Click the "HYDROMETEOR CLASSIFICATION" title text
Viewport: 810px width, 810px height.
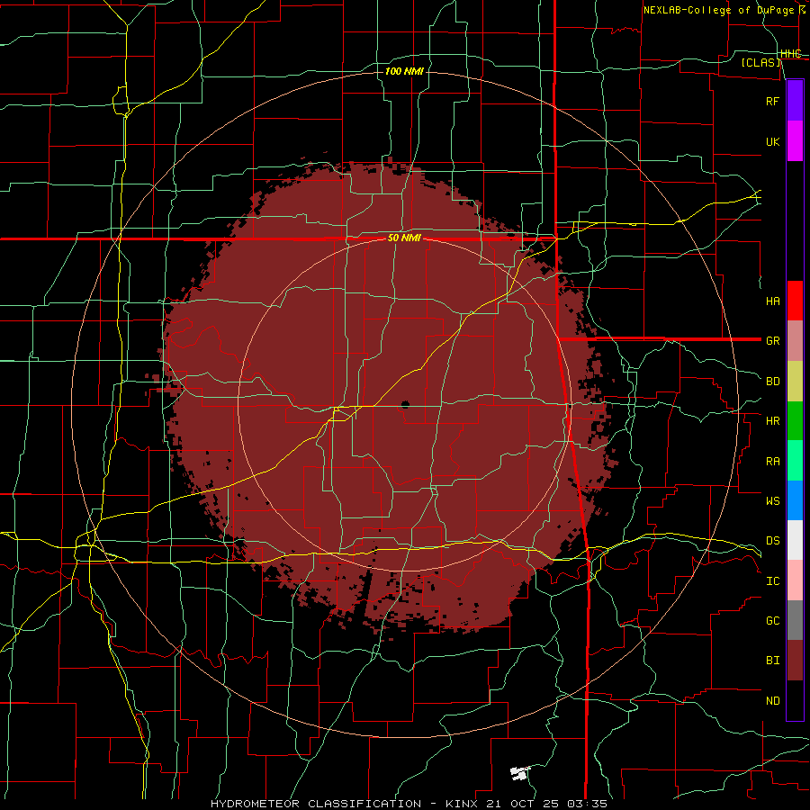pyautogui.click(x=316, y=804)
